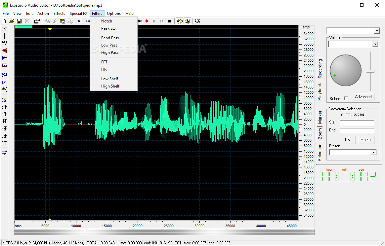Viewport: 385px width, 246px height.
Task: Start recording with the red record button
Action: [x=147, y=21]
